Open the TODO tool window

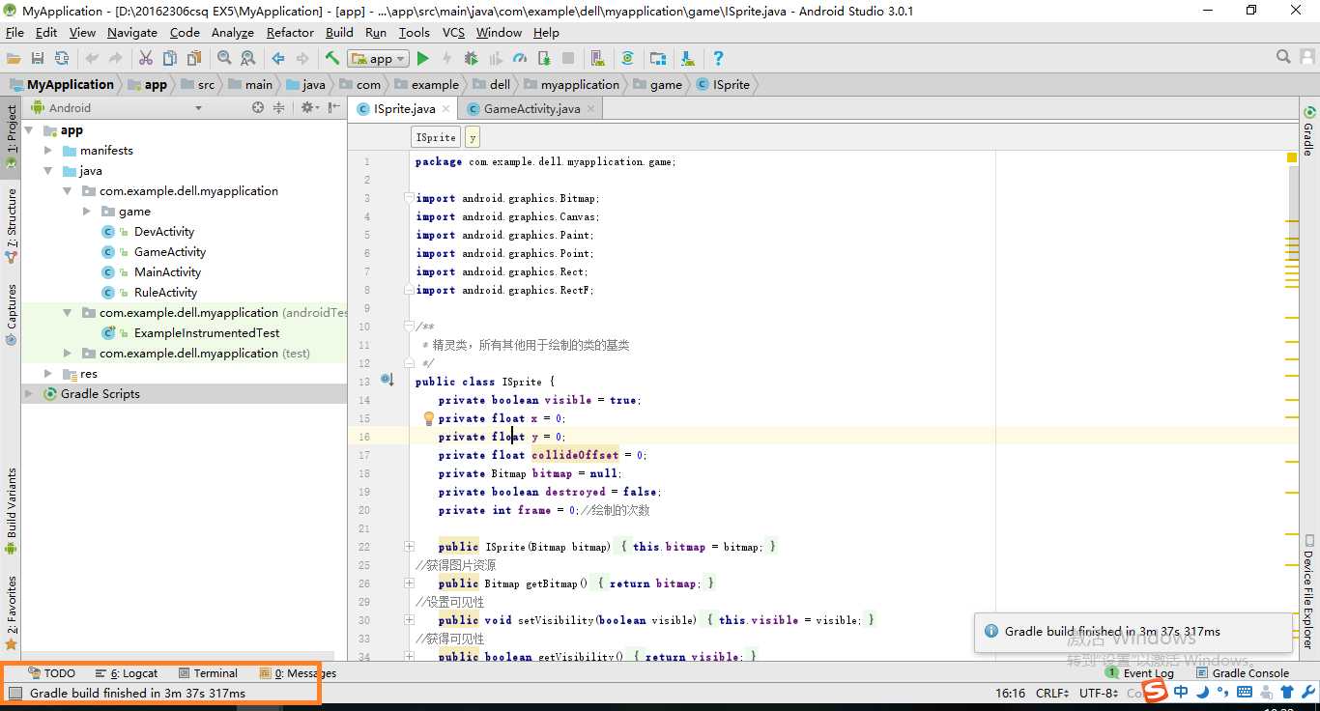point(50,673)
